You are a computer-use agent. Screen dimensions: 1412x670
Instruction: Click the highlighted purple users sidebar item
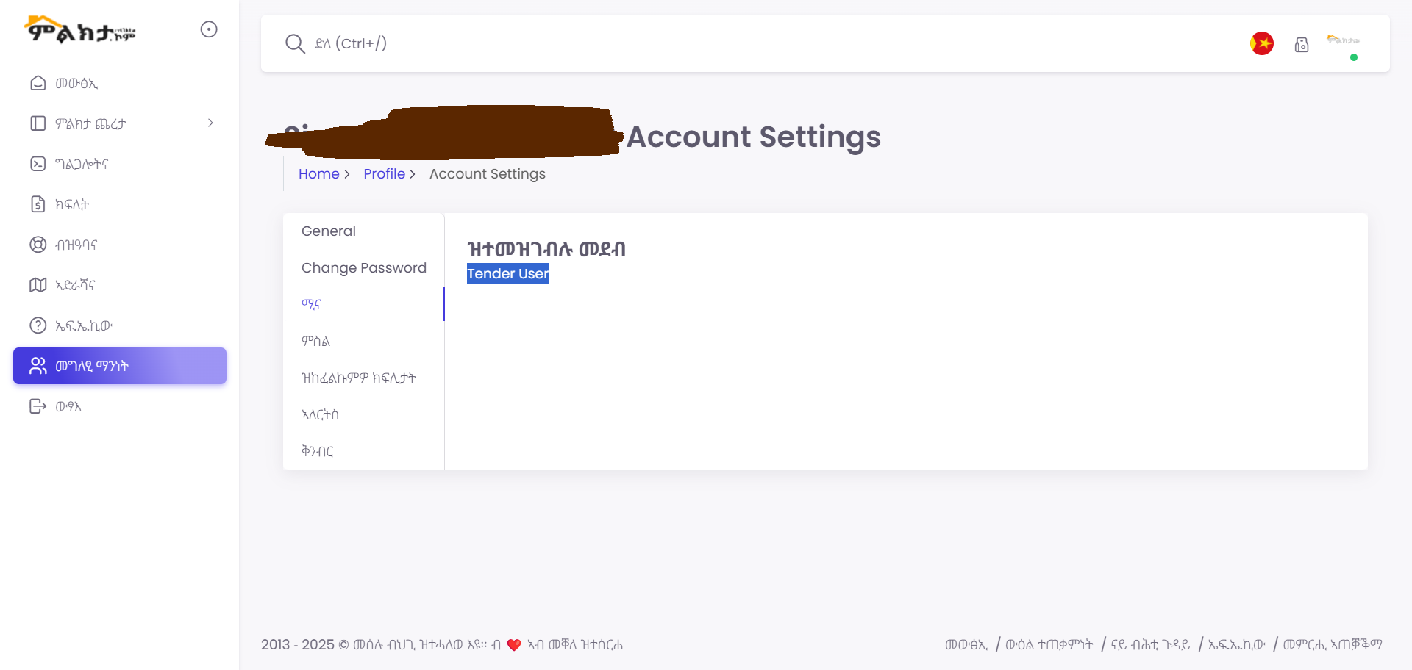[120, 366]
